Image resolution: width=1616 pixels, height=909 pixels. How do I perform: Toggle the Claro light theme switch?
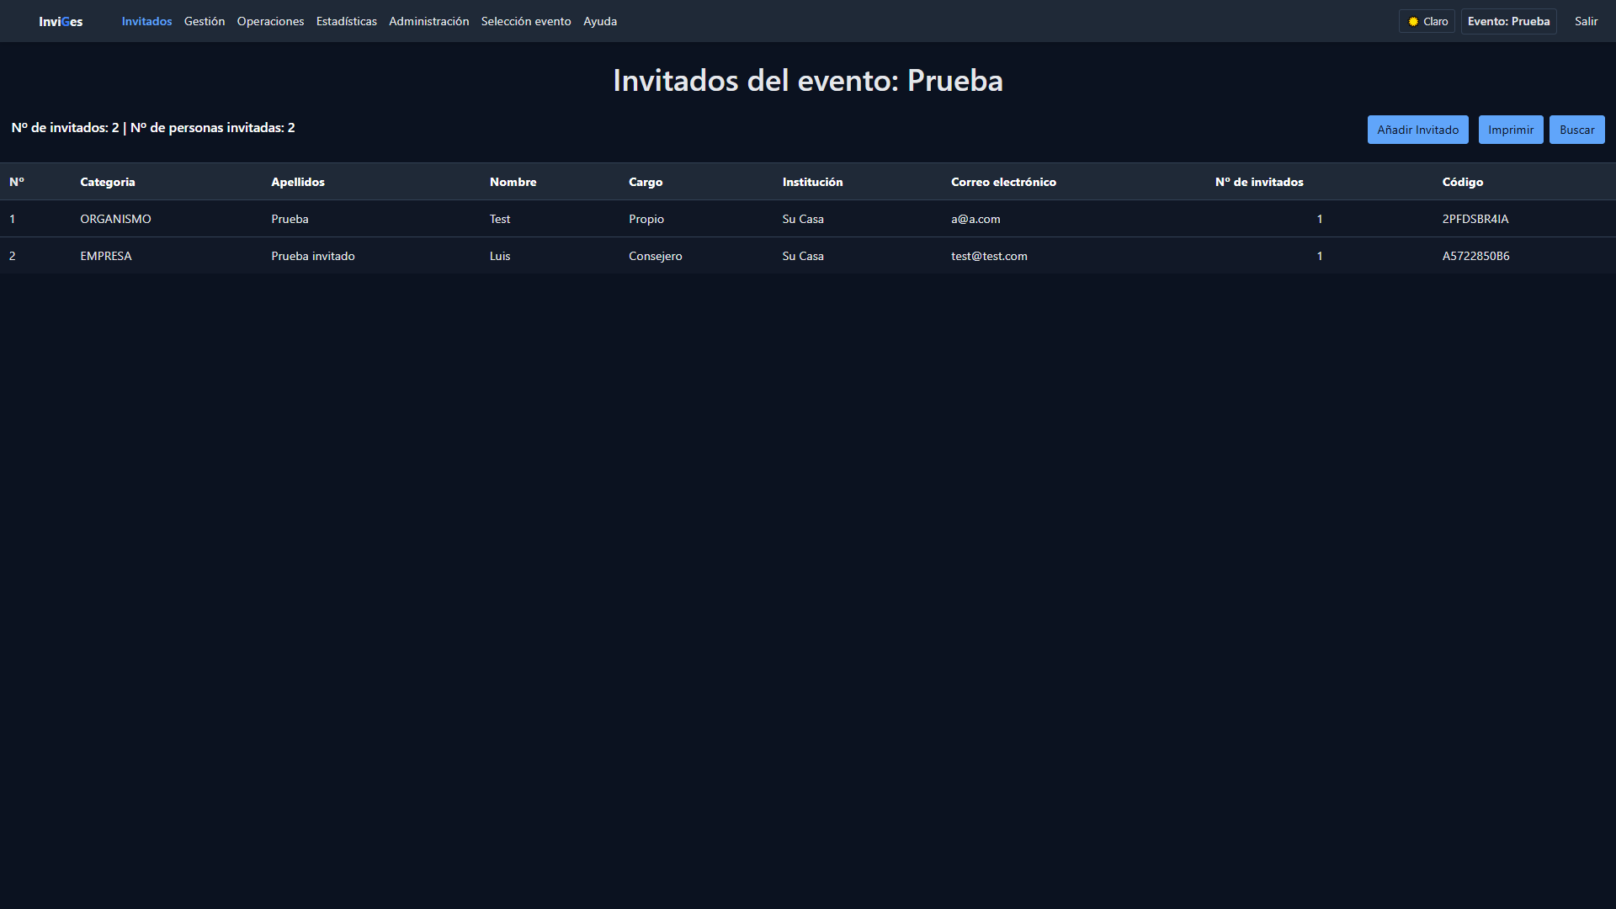pos(1427,21)
